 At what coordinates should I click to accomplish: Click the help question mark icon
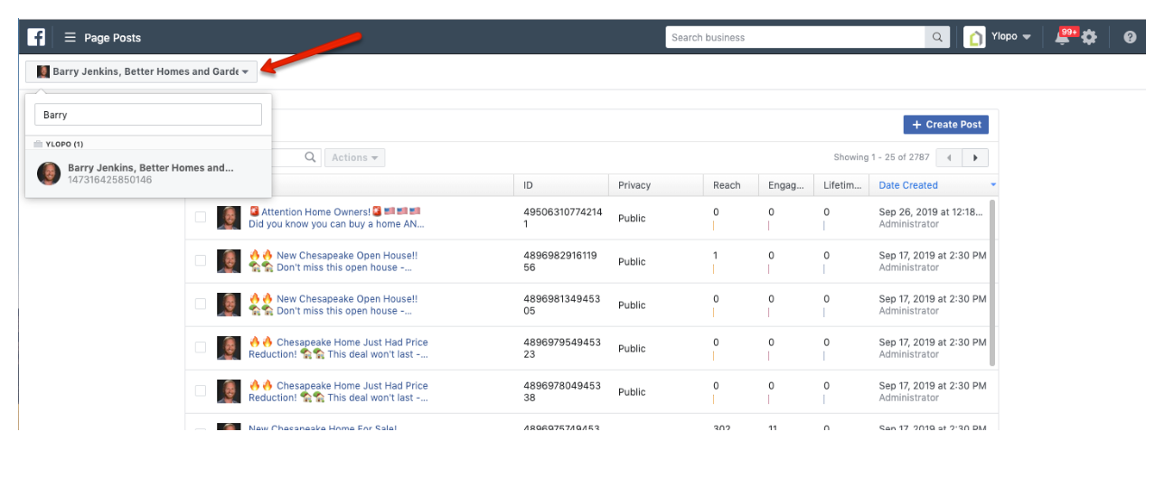1130,37
